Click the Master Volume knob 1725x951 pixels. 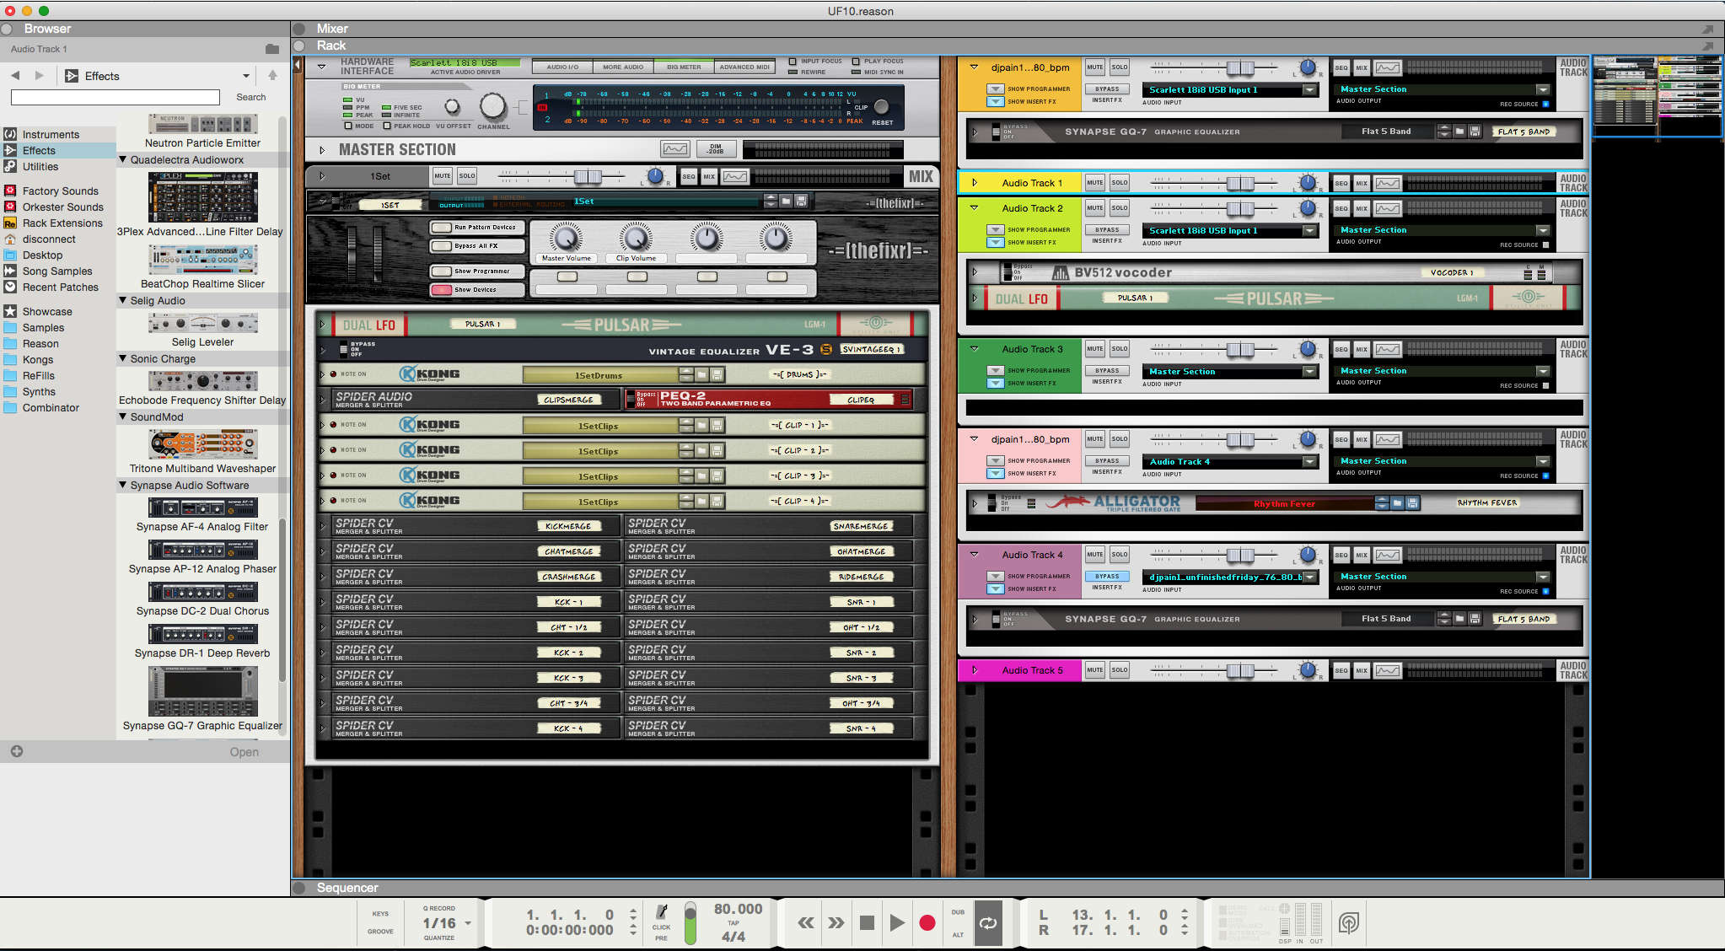point(567,238)
